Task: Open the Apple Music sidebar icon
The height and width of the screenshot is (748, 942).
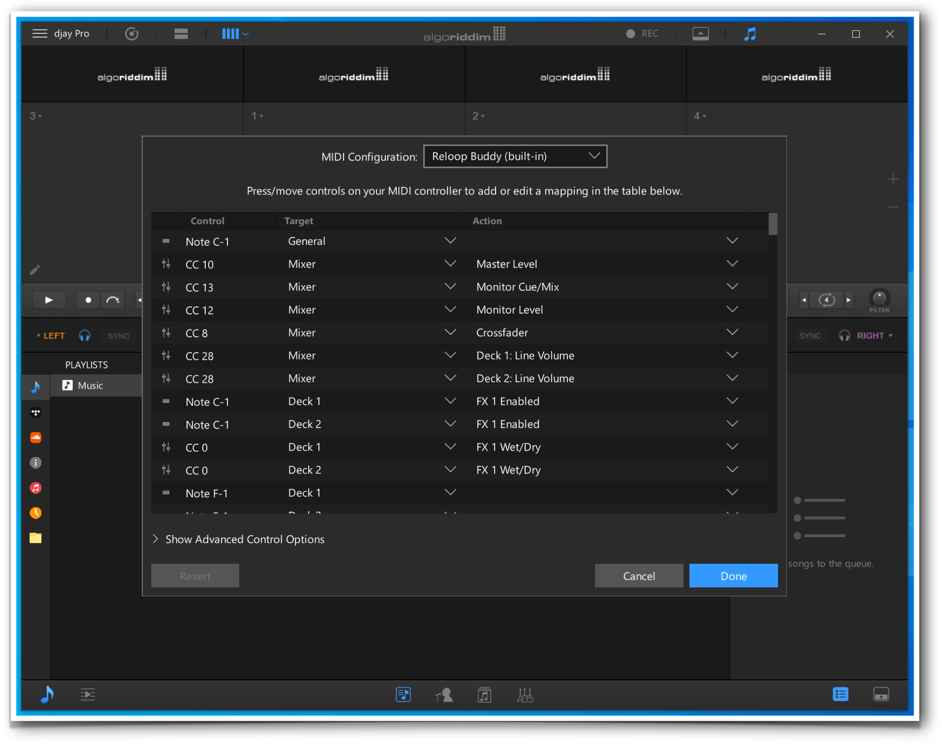Action: coord(36,488)
